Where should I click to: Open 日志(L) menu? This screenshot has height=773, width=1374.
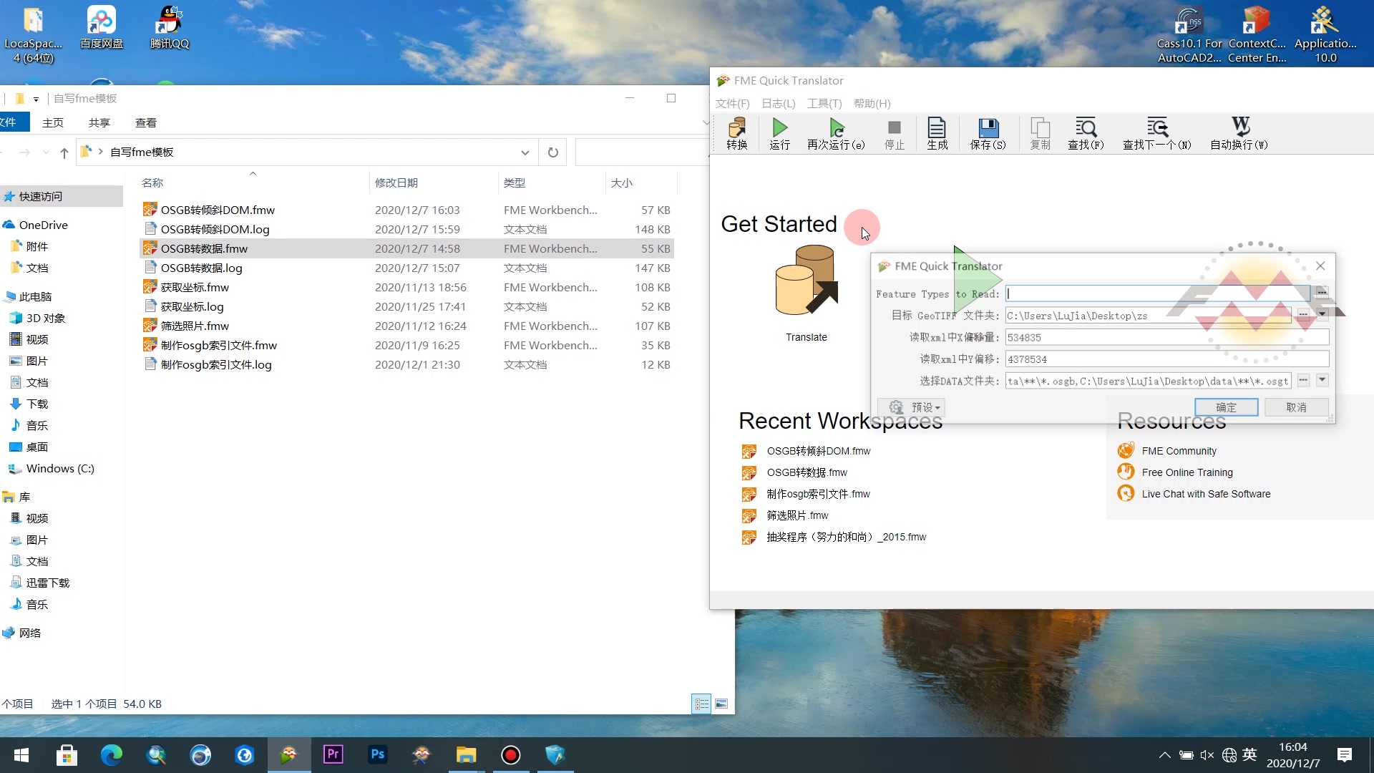(x=778, y=104)
